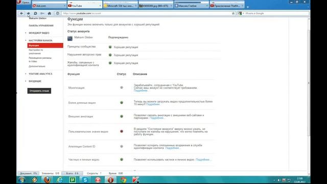Reload the page with the refresh icon
This screenshot has width=327, height=184.
[35, 13]
